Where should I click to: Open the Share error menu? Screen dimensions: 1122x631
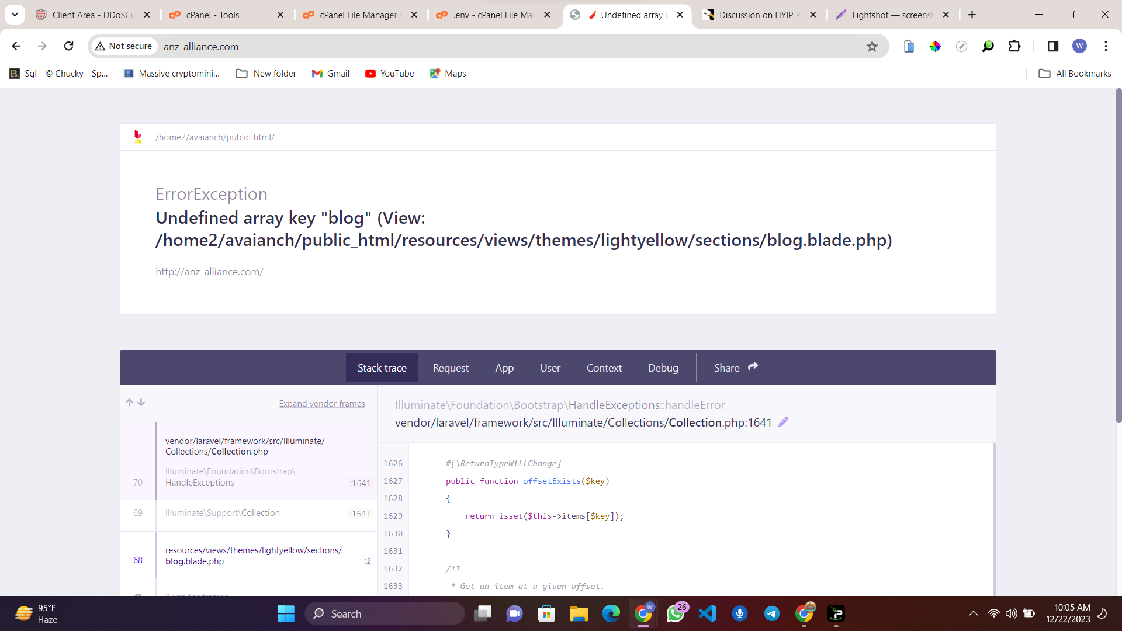pos(735,367)
